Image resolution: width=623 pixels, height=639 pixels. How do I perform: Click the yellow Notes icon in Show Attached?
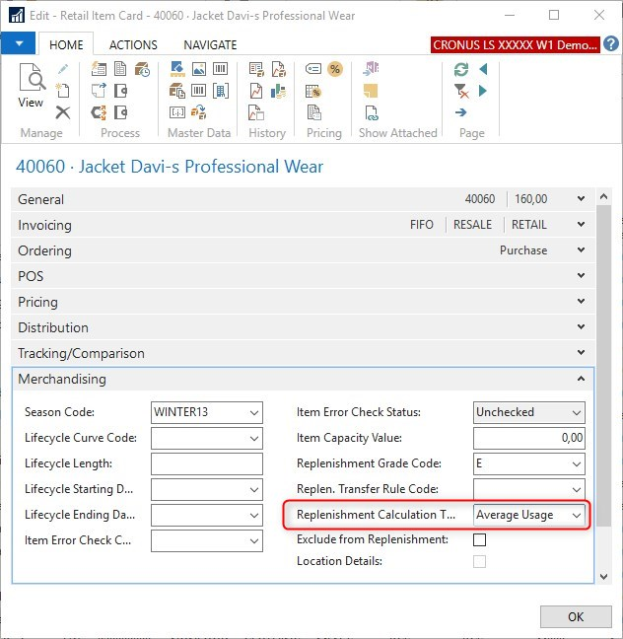click(x=371, y=91)
